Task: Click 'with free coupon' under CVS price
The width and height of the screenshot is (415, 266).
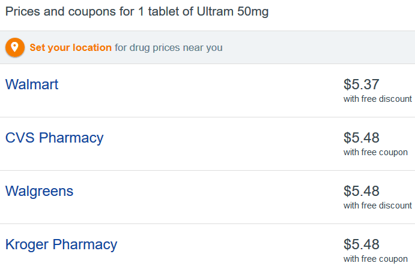Action: tap(375, 153)
